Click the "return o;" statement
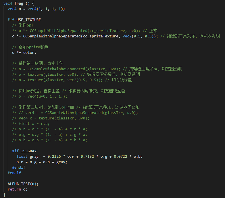The image size is (225, 198). (x=18, y=189)
